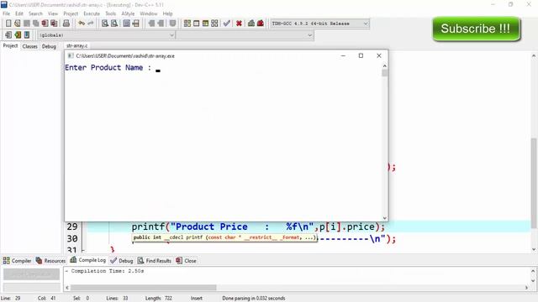538x302 pixels.
Task: Click the code editor vertical scrollbar thumb
Action: click(x=534, y=183)
